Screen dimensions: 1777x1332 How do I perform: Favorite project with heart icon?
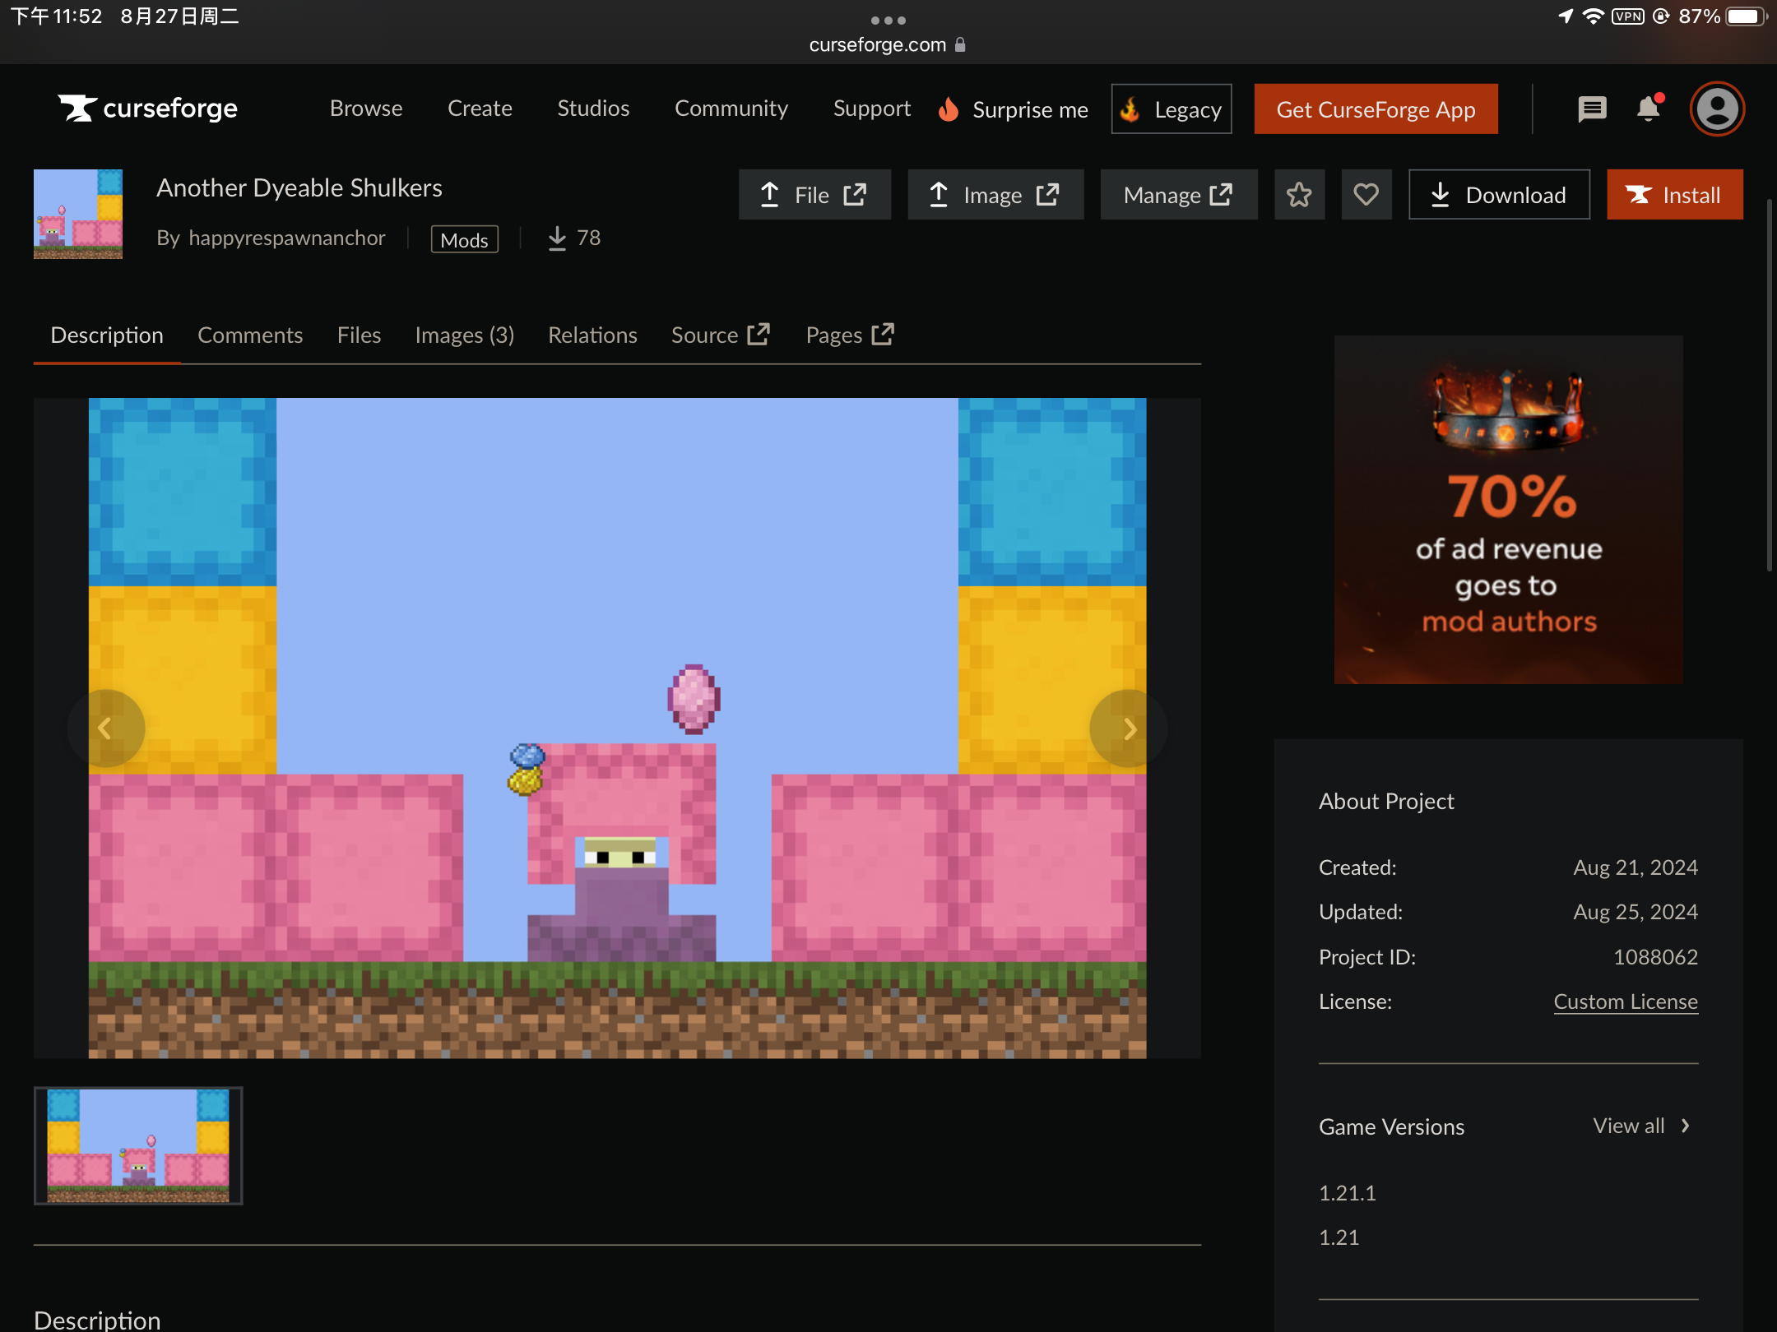click(1366, 195)
